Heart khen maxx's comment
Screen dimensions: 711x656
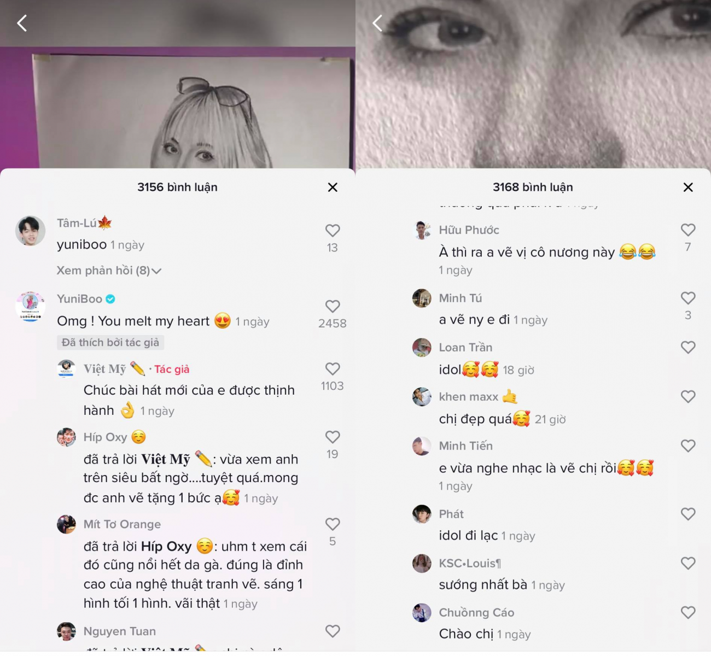tap(688, 397)
